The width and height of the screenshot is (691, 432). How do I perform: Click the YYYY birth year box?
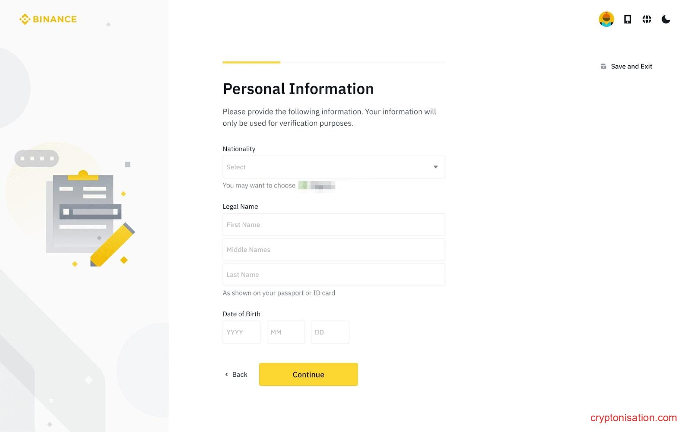pyautogui.click(x=241, y=332)
